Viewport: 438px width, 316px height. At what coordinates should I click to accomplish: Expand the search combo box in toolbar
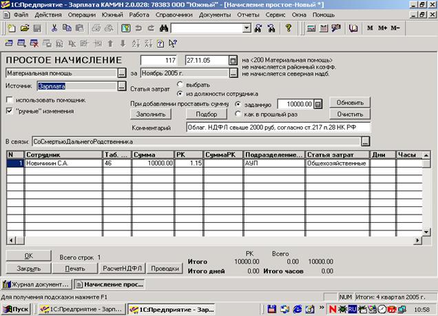click(247, 28)
